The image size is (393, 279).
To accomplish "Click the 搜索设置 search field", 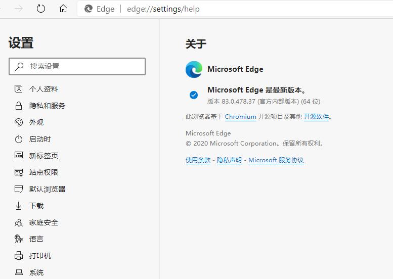I will (77, 66).
